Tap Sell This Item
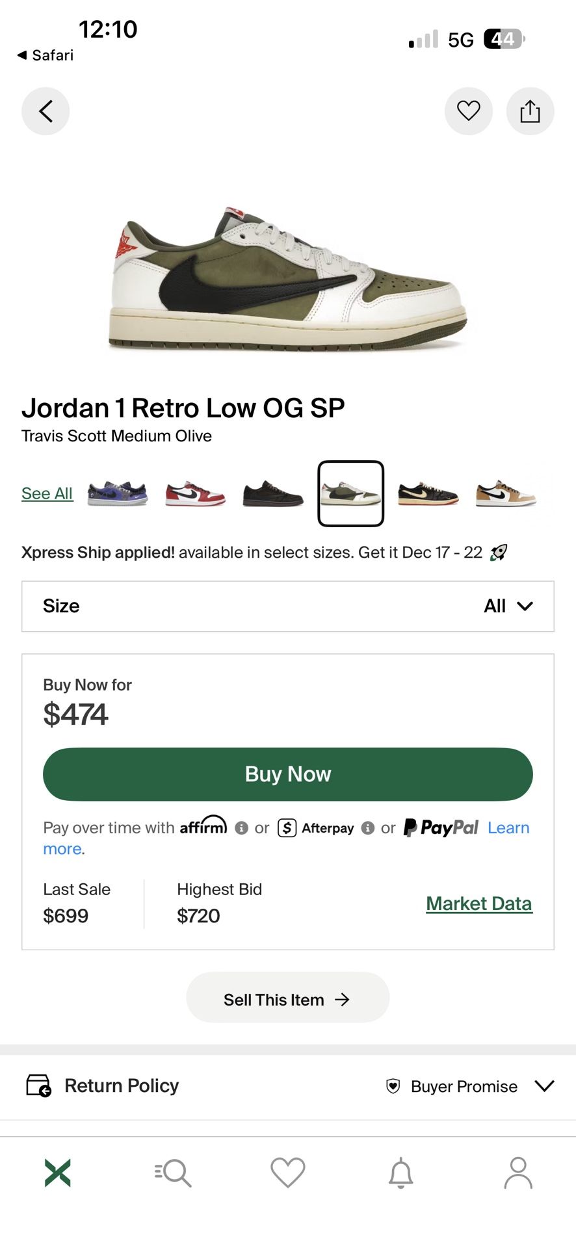576x1248 pixels. click(x=287, y=998)
